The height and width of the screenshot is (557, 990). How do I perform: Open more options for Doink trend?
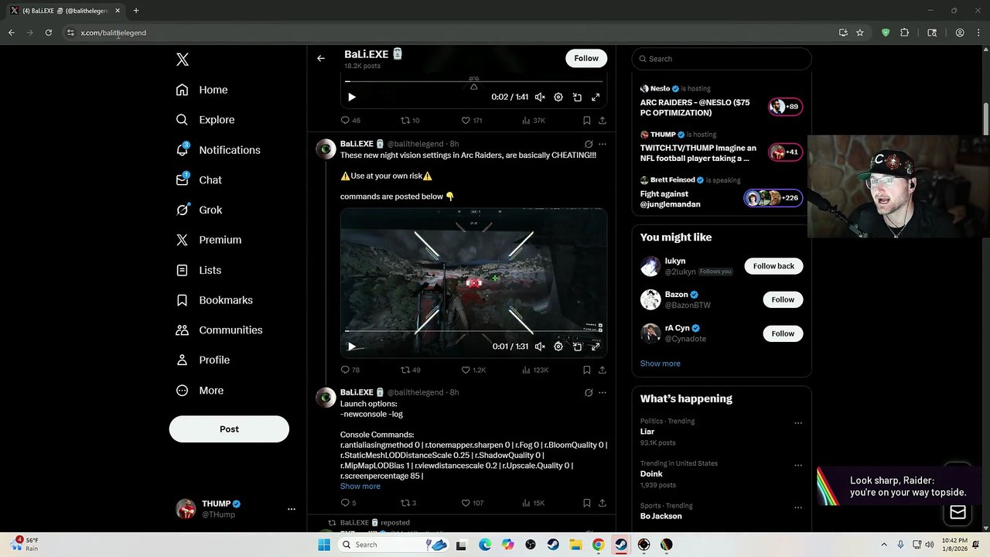pyautogui.click(x=798, y=466)
